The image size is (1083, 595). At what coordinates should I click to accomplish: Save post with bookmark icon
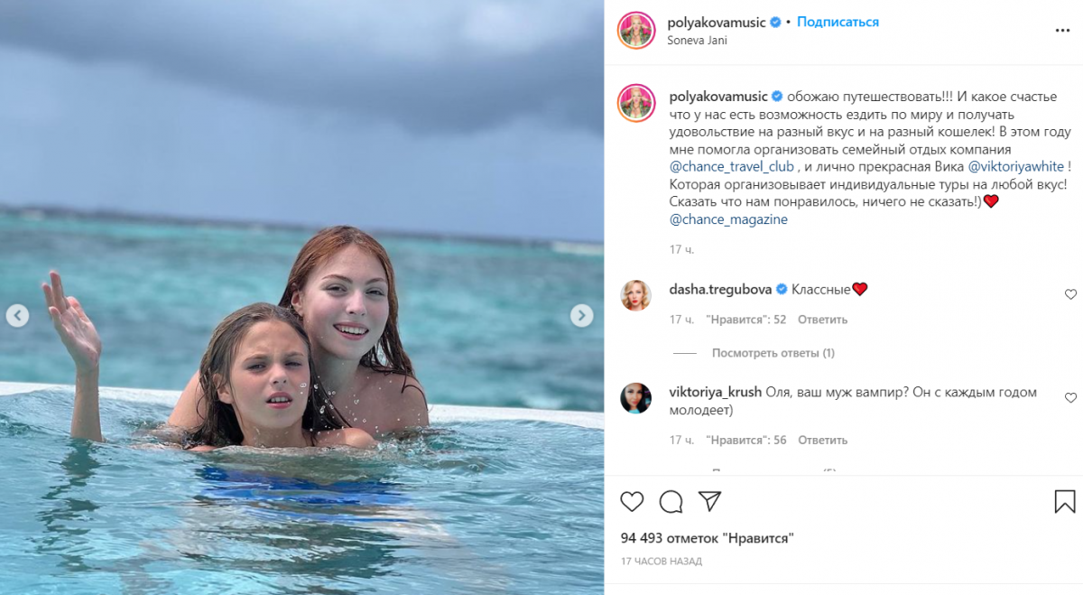click(1065, 501)
